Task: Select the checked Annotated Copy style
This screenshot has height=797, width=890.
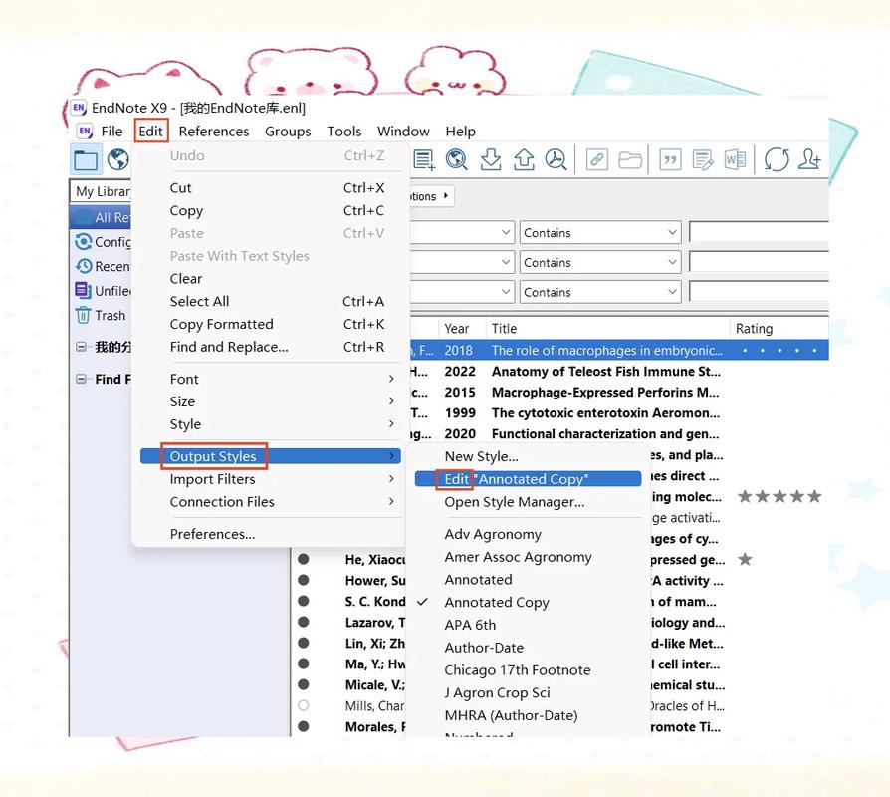Action: (496, 602)
